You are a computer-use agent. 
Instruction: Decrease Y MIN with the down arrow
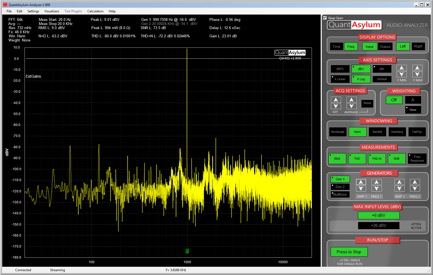(x=402, y=74)
